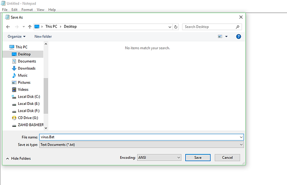Open Notepad Help menu
This screenshot has width=287, height=185.
tap(52, 10)
